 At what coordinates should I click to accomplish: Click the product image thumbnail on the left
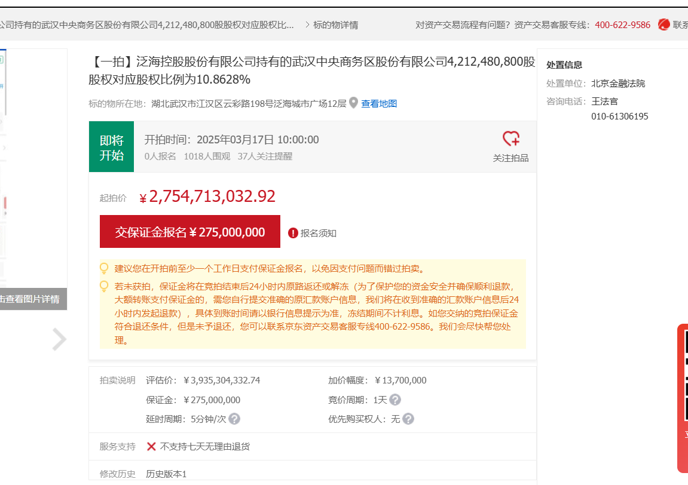click(33, 168)
